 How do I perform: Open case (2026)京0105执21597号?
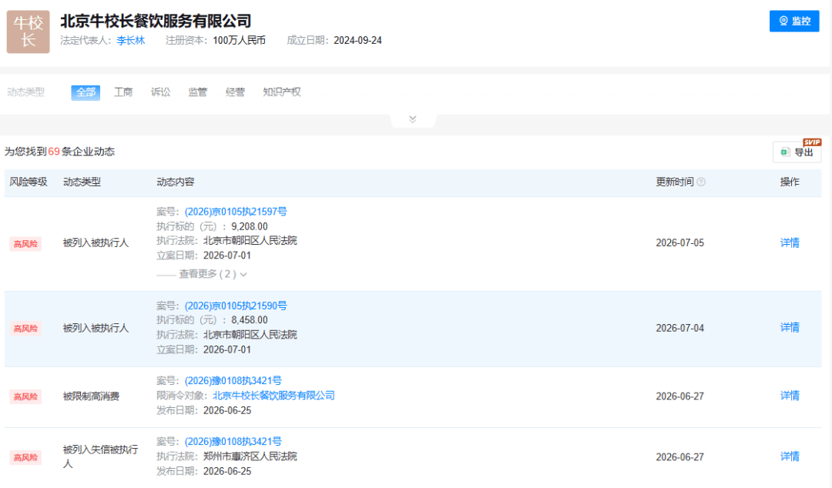(236, 212)
